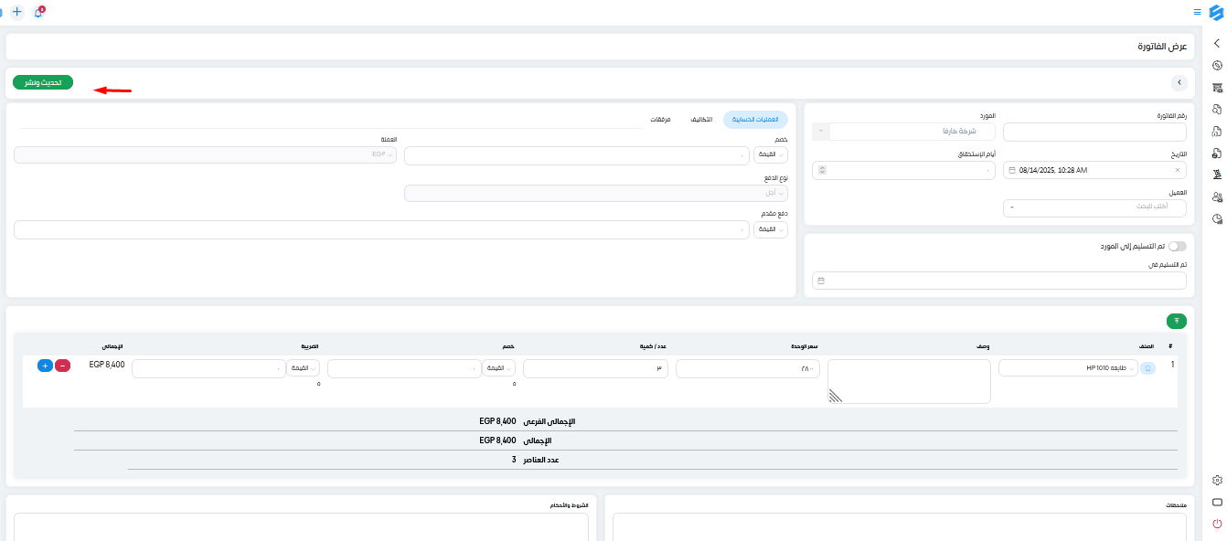The image size is (1227, 541).
Task: Switch to العمليات الحسابية tab
Action: [755, 120]
